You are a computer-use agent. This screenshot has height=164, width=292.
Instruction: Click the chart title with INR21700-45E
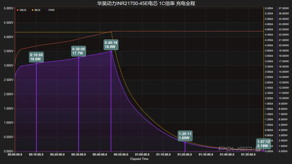146,3
